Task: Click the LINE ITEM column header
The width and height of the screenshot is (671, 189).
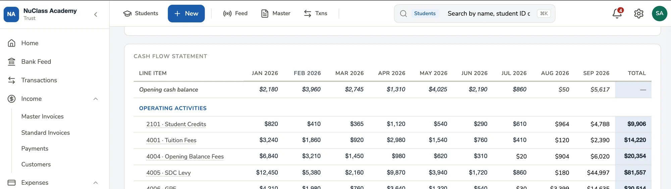Action: pos(153,73)
